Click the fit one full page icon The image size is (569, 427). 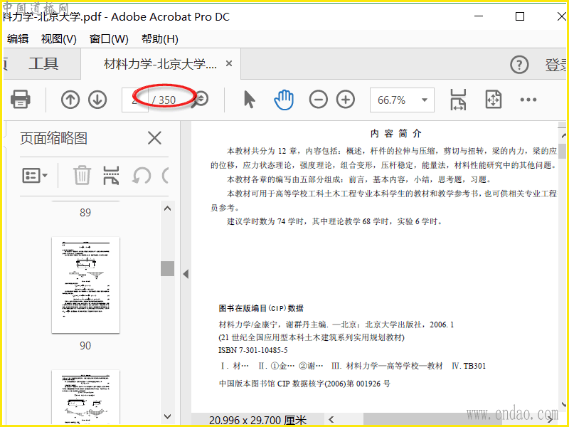coord(493,100)
